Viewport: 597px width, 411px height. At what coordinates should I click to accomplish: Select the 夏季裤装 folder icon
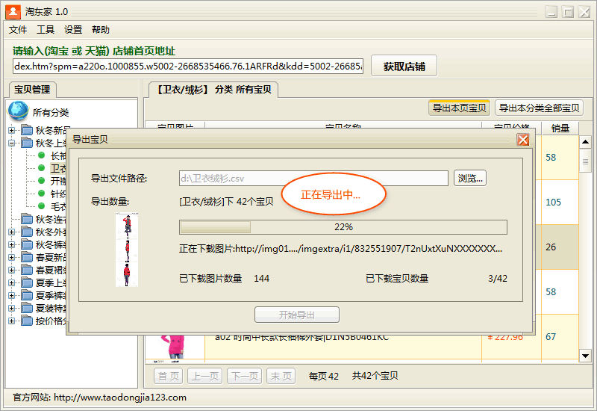27,295
